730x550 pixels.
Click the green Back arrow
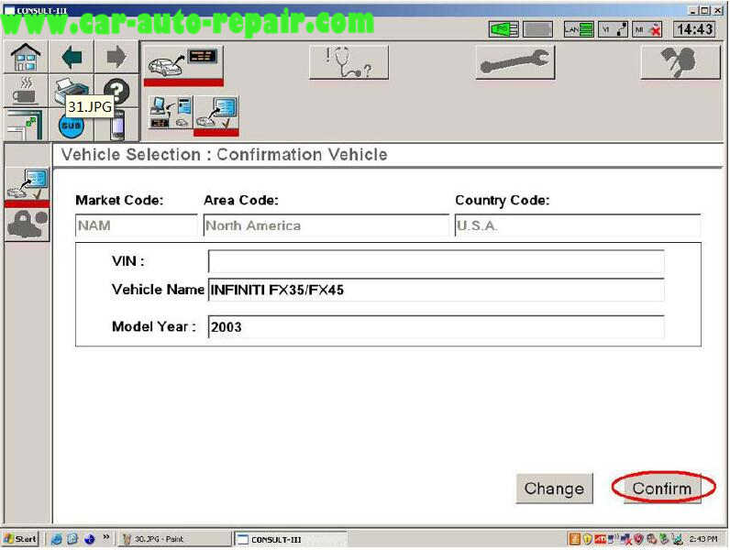coord(72,57)
